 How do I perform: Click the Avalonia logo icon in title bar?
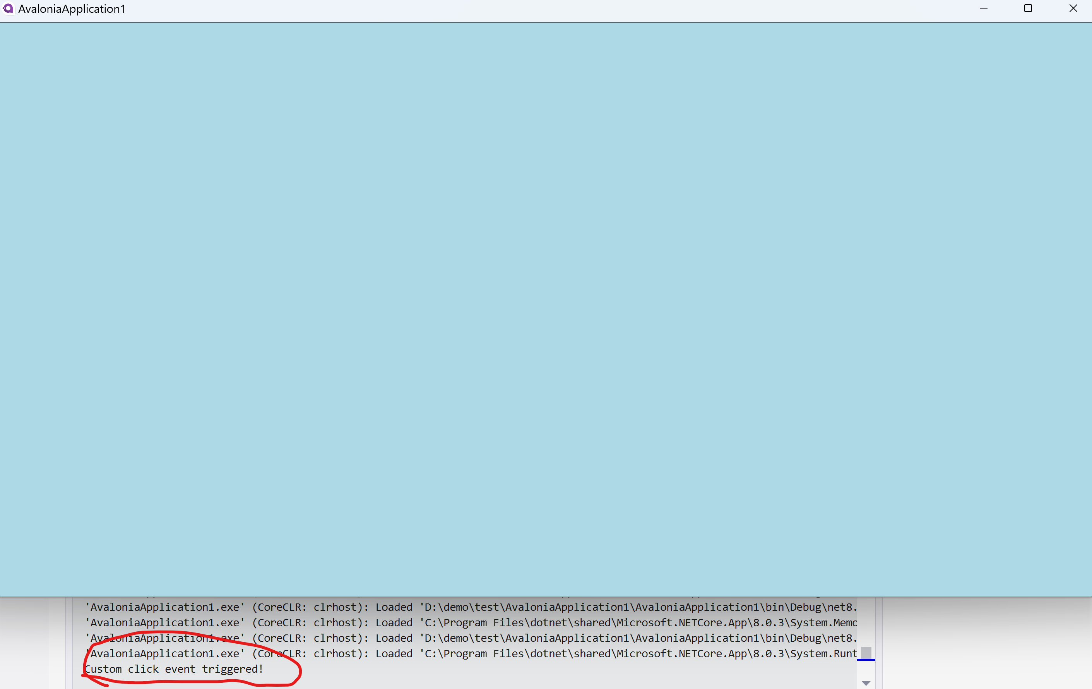(8, 9)
